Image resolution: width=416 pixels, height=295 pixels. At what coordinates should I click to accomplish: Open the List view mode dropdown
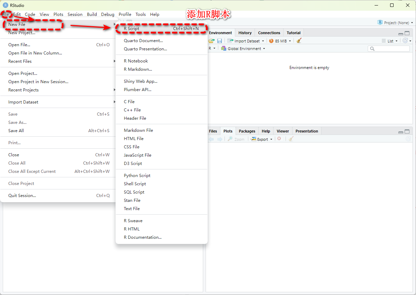click(390, 41)
